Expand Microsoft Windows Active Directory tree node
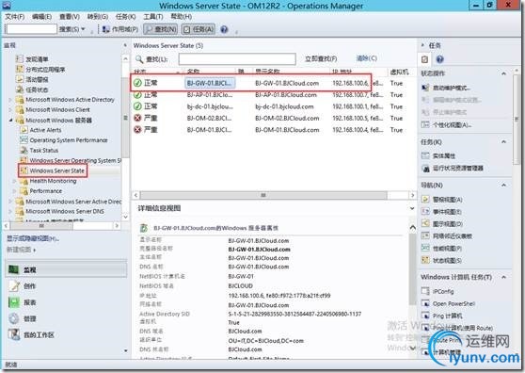 point(10,100)
